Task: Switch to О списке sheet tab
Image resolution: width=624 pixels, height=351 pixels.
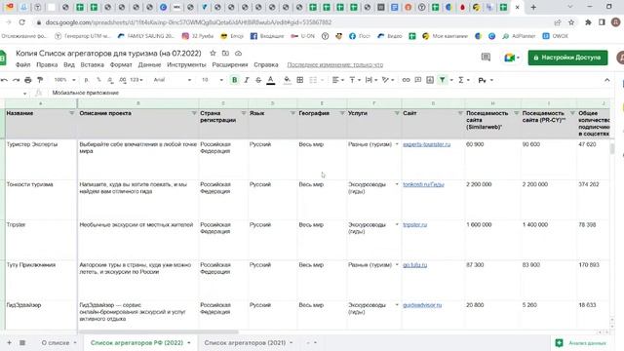Action: [x=58, y=342]
